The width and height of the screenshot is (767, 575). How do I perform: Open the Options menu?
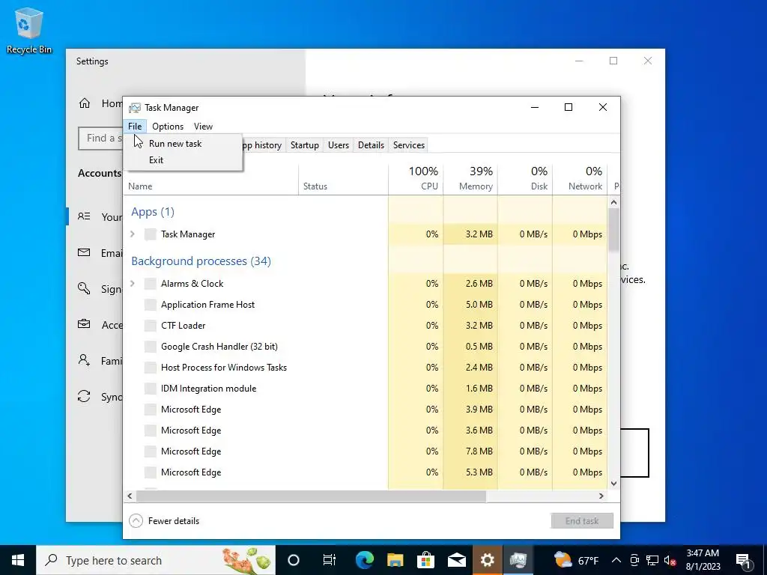click(x=168, y=126)
